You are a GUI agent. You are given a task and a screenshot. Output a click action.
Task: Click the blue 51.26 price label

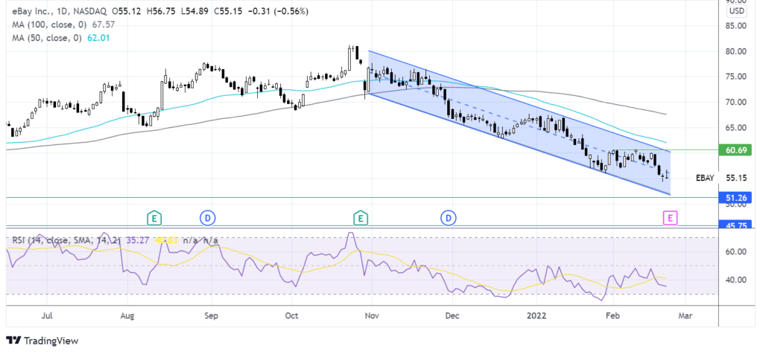[x=735, y=197]
